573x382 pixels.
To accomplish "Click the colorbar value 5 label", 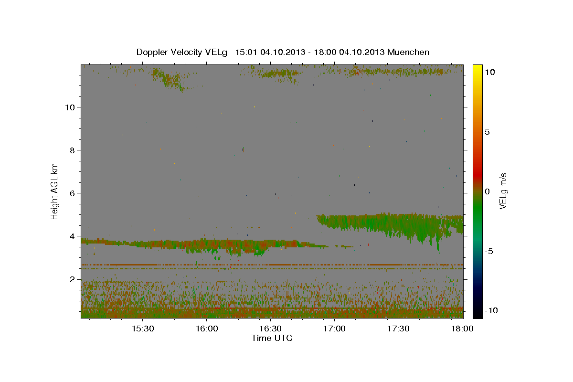I will tap(487, 132).
